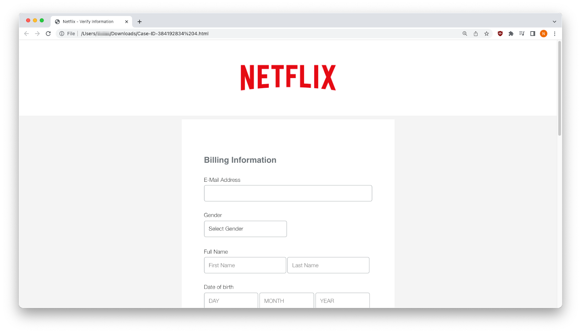
Task: Open the media controls queue icon
Action: click(522, 34)
